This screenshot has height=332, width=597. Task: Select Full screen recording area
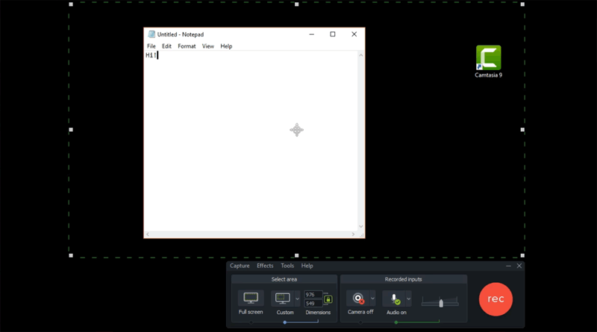251,298
